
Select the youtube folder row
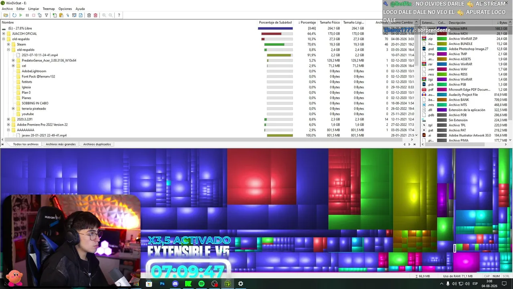point(28,114)
